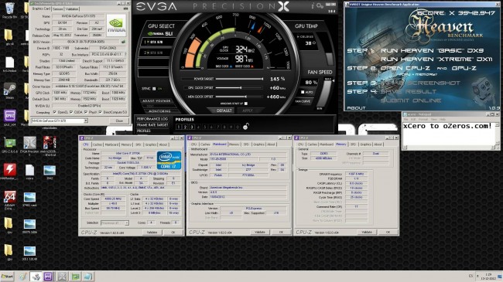Click the MEM CLOCK OFFSET slider
This screenshot has width=503, height=282.
pos(239,97)
